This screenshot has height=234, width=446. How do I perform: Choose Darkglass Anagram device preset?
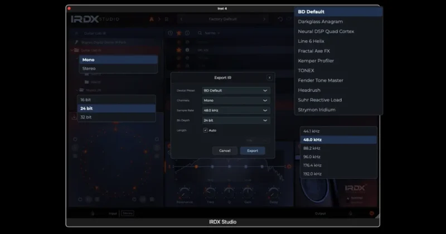tap(338, 22)
